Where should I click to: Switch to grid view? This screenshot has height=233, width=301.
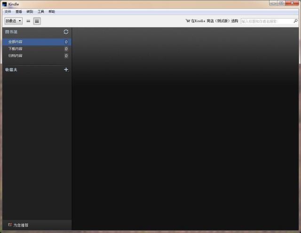click(37, 21)
